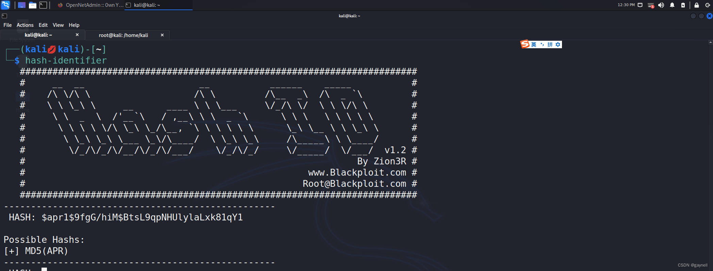The height and width of the screenshot is (271, 713).
Task: Switch to the kali@kali: ~ terminal tab
Action: pos(38,35)
